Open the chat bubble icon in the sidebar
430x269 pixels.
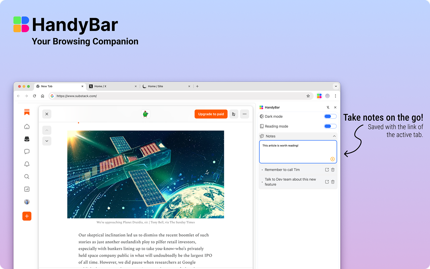[x=27, y=151]
